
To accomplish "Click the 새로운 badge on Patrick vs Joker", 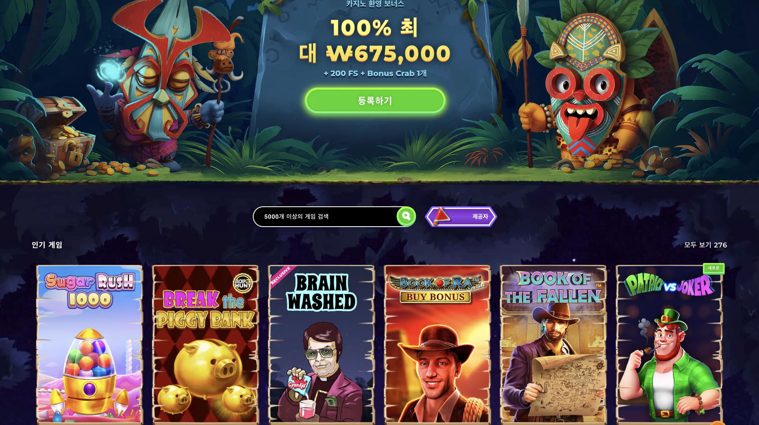I will [713, 268].
